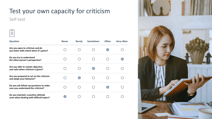Viewport: 212px width, 119px height.
Task: Select 'Often' for asking follow-up questions
Action: pos(108,87)
